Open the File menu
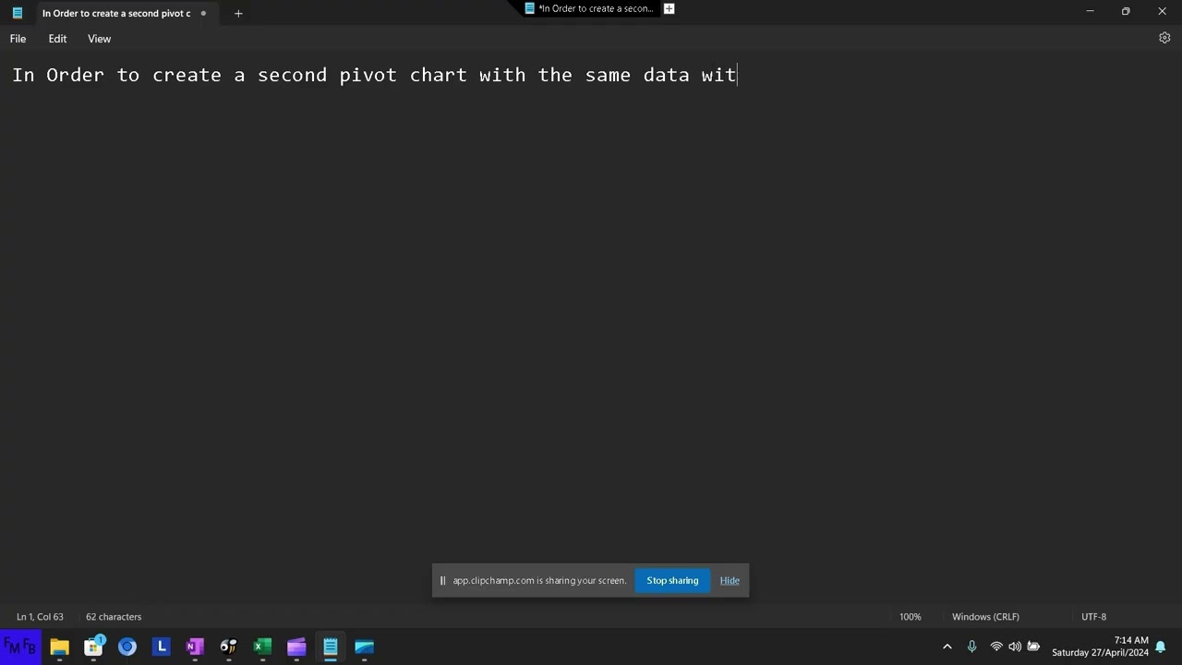Viewport: 1182px width, 665px height. [x=18, y=39]
